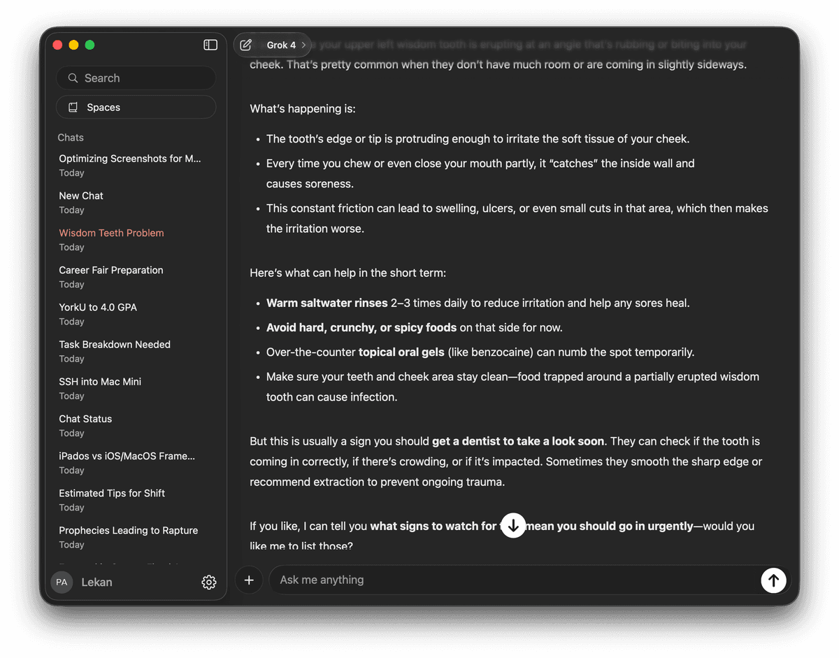The width and height of the screenshot is (839, 658).
Task: Open Task Breakdown Needed chat
Action: coord(115,350)
